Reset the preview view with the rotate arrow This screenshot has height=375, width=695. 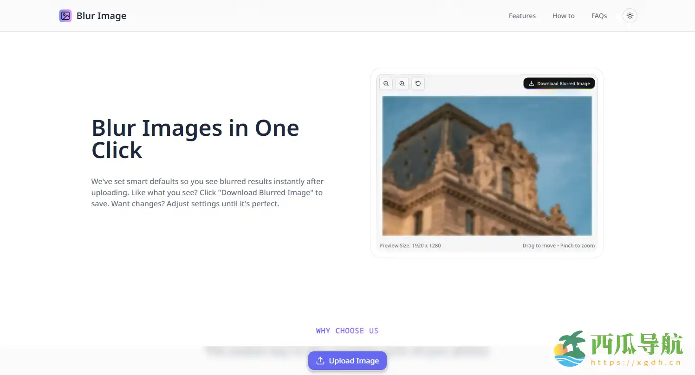(x=418, y=83)
